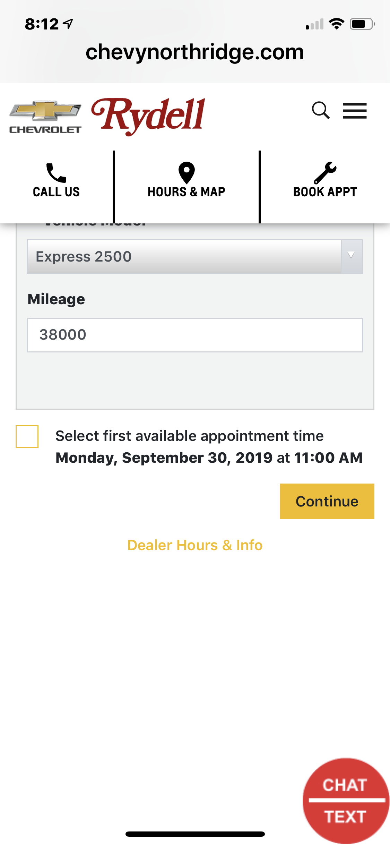
Task: Tap the wrench Book Appt icon
Action: (325, 172)
